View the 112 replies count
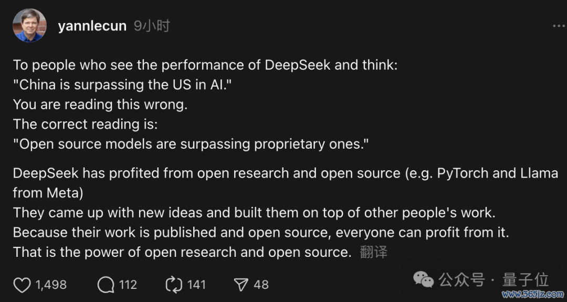 pos(129,285)
